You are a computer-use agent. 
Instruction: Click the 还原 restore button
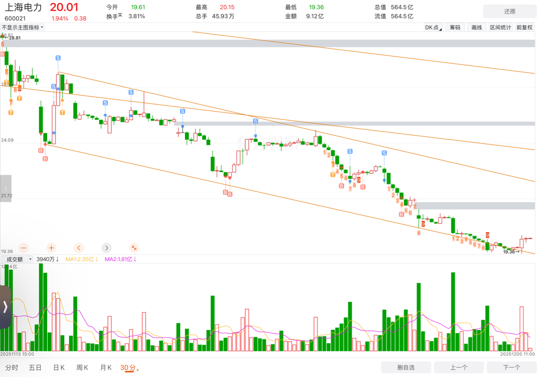click(510, 11)
